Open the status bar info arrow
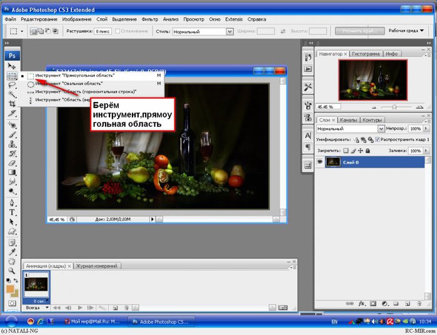This screenshot has width=437, height=335. point(152,219)
